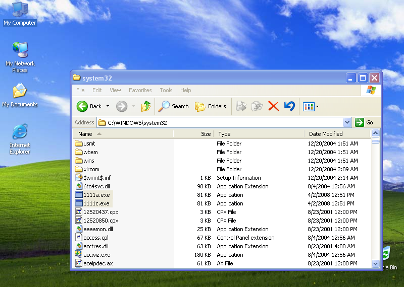404x287 pixels.
Task: Select the aaaamon.dll file icon
Action: click(79, 229)
